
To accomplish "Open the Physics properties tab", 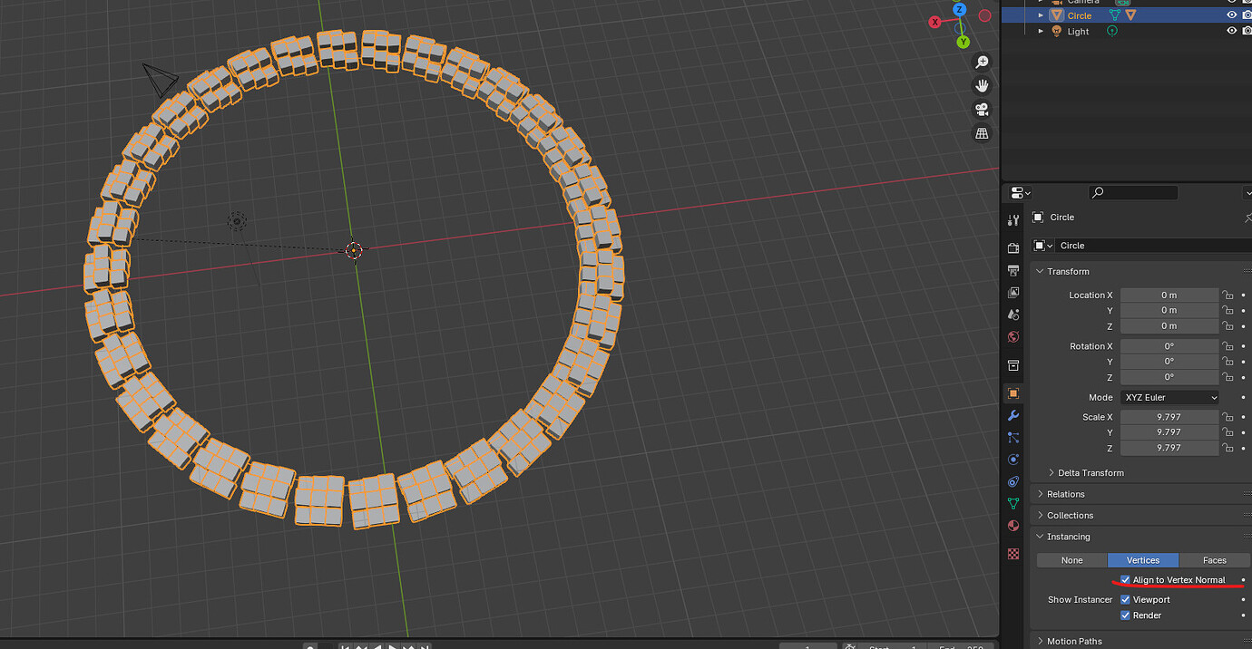I will tap(1013, 460).
